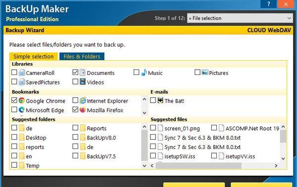The width and height of the screenshot is (297, 187).
Task: Click the first Sync 7 & Sec 6.3 file name
Action: (x=202, y=138)
